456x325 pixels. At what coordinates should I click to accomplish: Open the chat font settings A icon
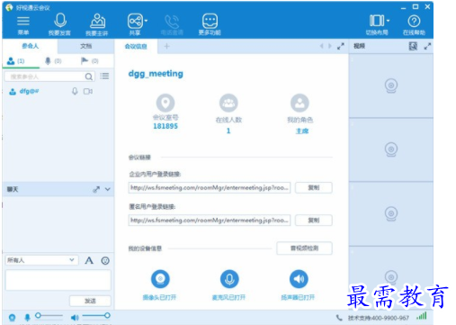pos(89,260)
